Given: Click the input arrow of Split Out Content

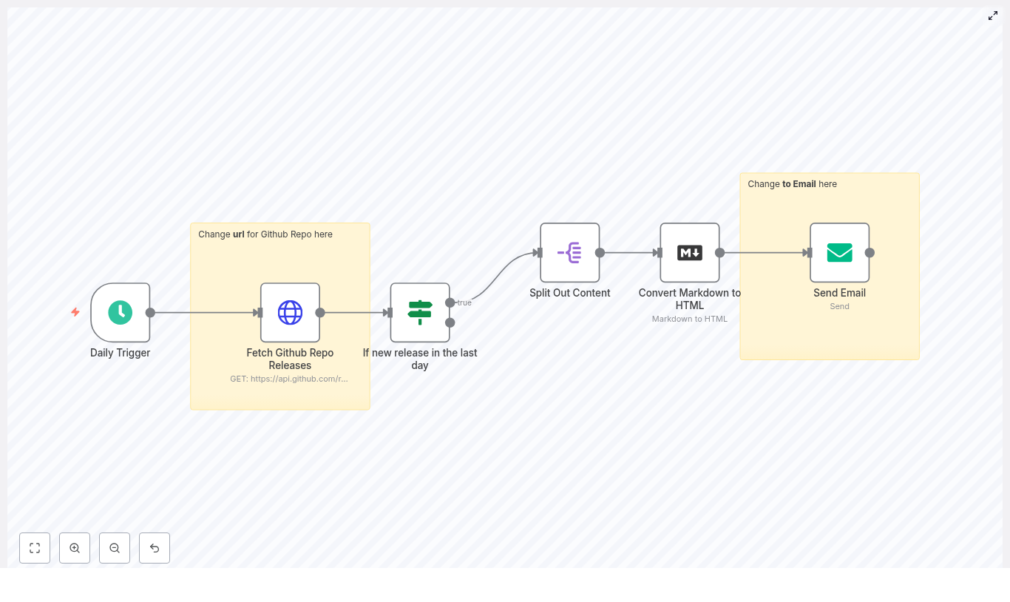Looking at the screenshot, I should pyautogui.click(x=538, y=252).
